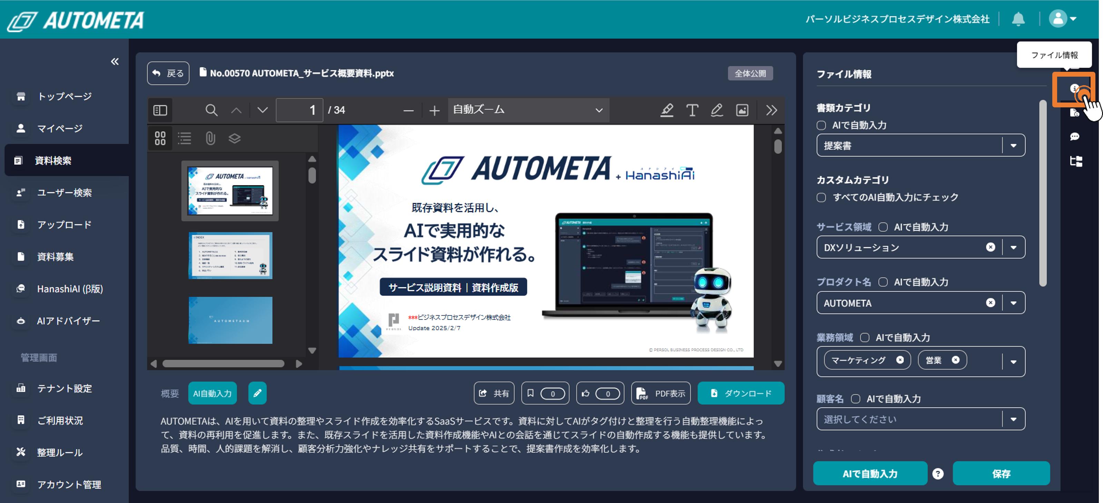The width and height of the screenshot is (1103, 503).
Task: Click the file info panel vertical scrollbar
Action: tap(1043, 193)
